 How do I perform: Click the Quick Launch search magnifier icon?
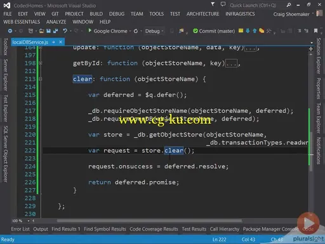(289, 5)
